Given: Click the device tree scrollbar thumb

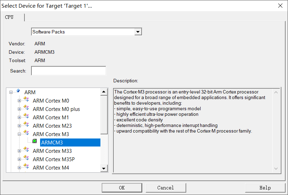Looking at the screenshot, I should (104, 115).
